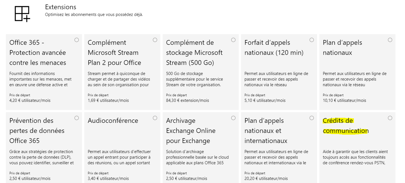The width and height of the screenshot is (405, 183).
Task: Select the Complément Microsoft Stream Plan 2 circle
Action: (155, 40)
